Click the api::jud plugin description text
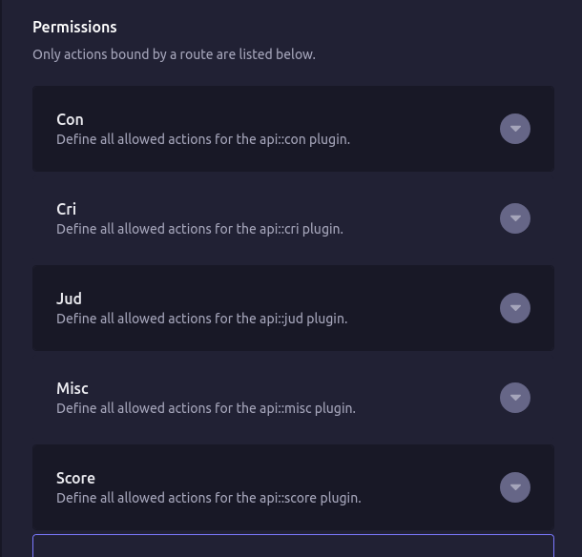The image size is (582, 557). [x=202, y=319]
